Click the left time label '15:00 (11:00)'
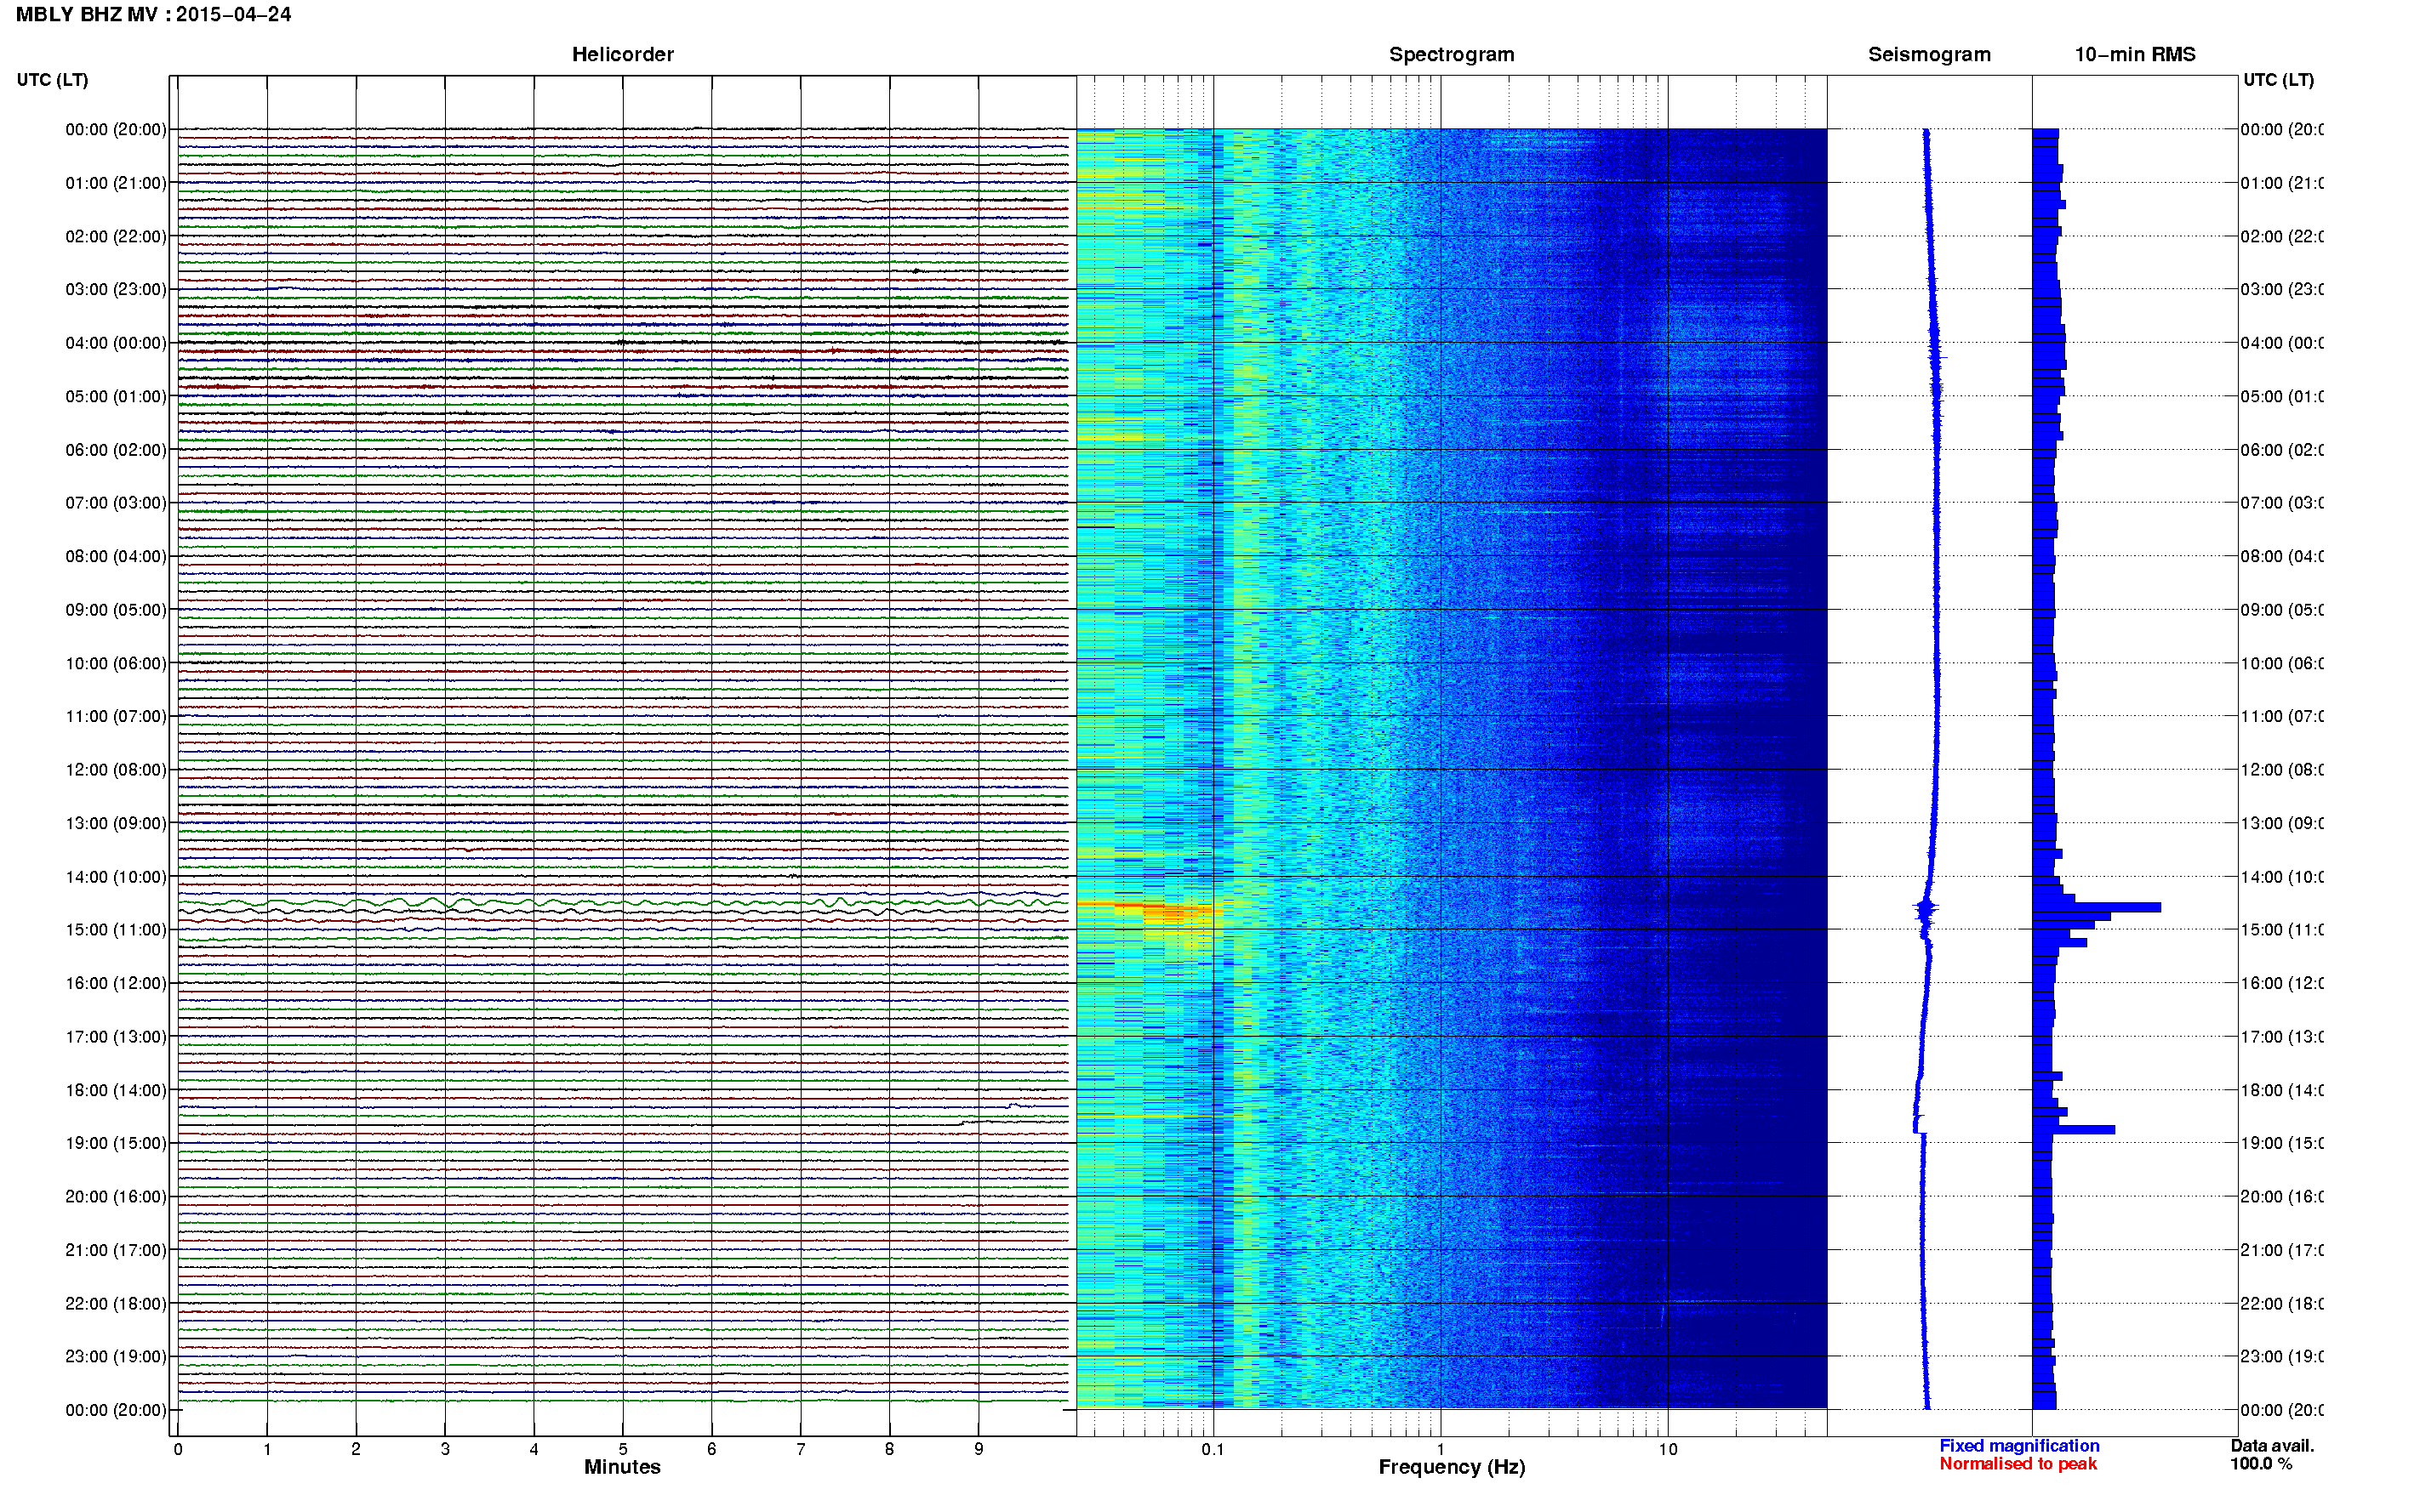The width and height of the screenshot is (2420, 1512). 116,930
